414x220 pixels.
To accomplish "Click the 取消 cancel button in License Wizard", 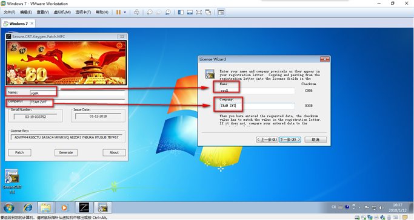I will [316, 140].
